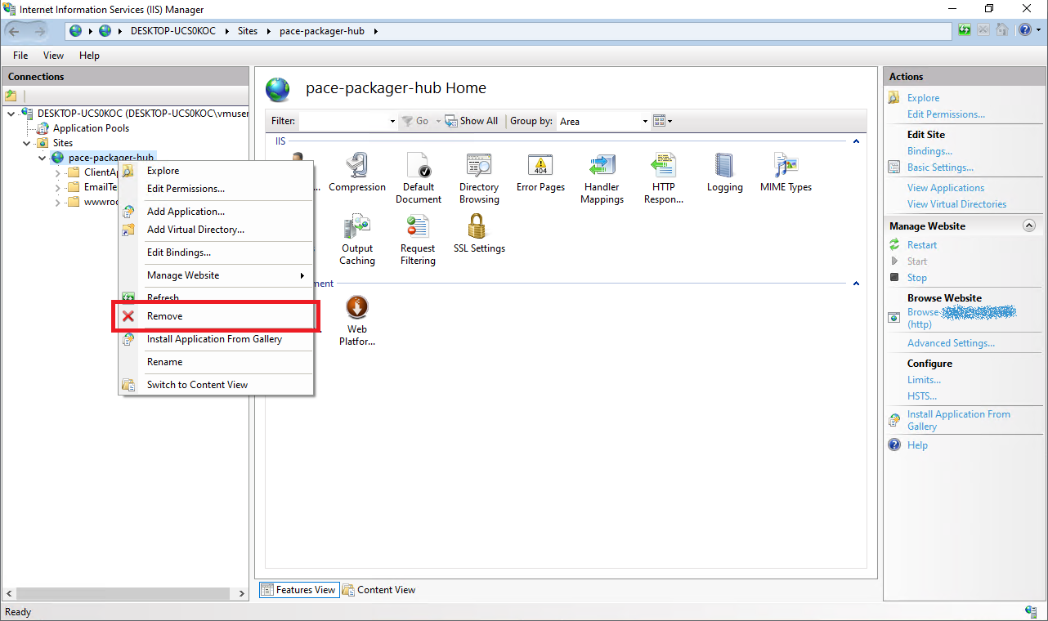Image resolution: width=1048 pixels, height=621 pixels.
Task: Expand the wwwroot folder node
Action: (x=57, y=202)
